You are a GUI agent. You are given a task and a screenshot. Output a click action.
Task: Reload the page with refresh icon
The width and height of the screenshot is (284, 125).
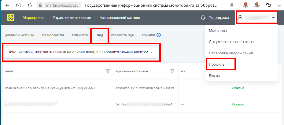[x=30, y=5]
